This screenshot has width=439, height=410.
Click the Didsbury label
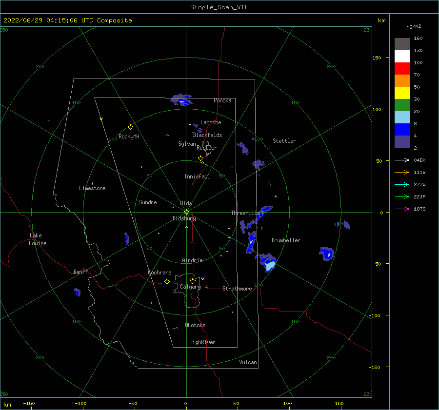click(x=184, y=218)
